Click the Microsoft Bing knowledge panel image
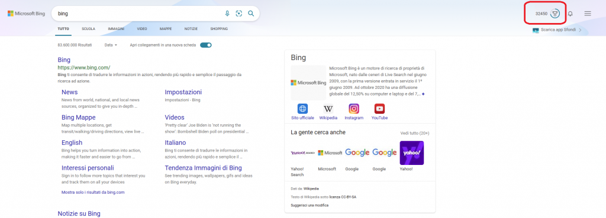 click(x=308, y=82)
